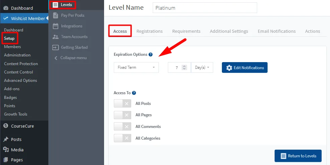The image size is (330, 165).
Task: Click the Access To help icon
Action: click(134, 93)
